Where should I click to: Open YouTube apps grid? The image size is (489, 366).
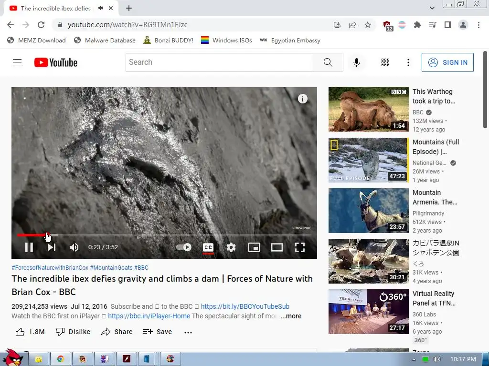click(x=385, y=62)
